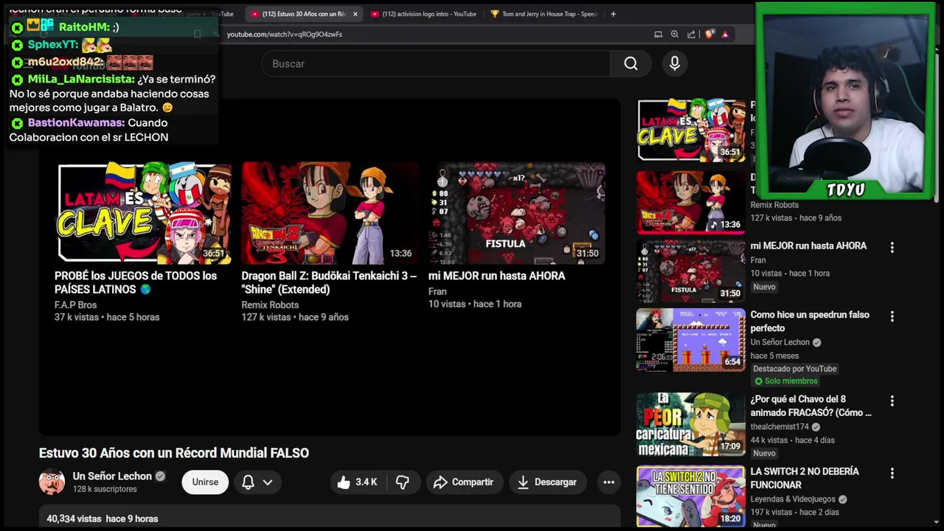944x531 pixels.
Task: Switch to 'Tom and Jerry in House Trap' tab
Action: [x=544, y=14]
